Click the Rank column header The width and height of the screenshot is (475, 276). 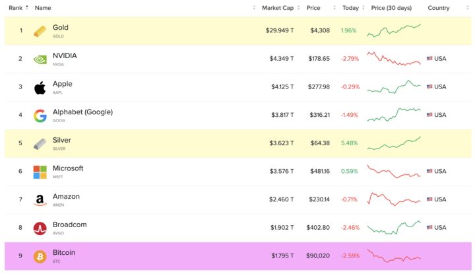click(x=15, y=8)
